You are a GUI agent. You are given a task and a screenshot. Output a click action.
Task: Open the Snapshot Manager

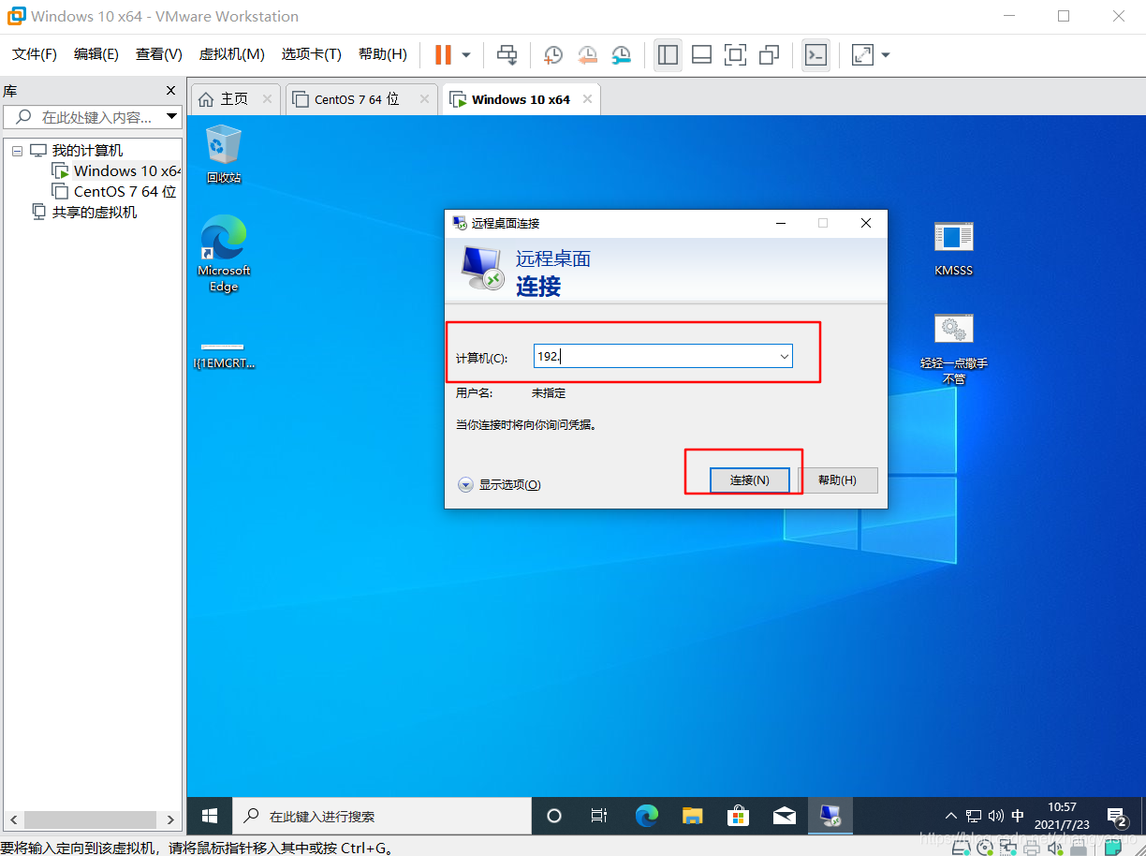pyautogui.click(x=622, y=54)
